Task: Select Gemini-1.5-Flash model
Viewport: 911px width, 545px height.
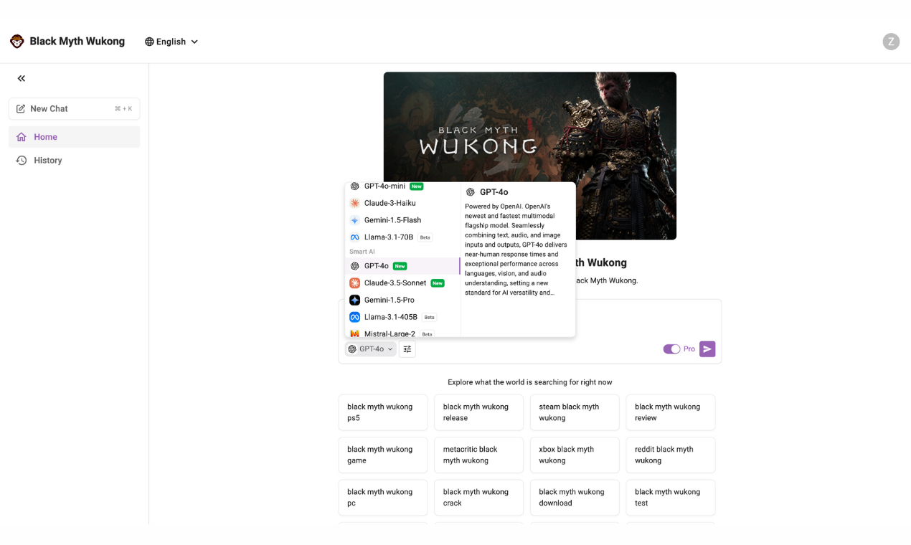Action: tap(402, 220)
